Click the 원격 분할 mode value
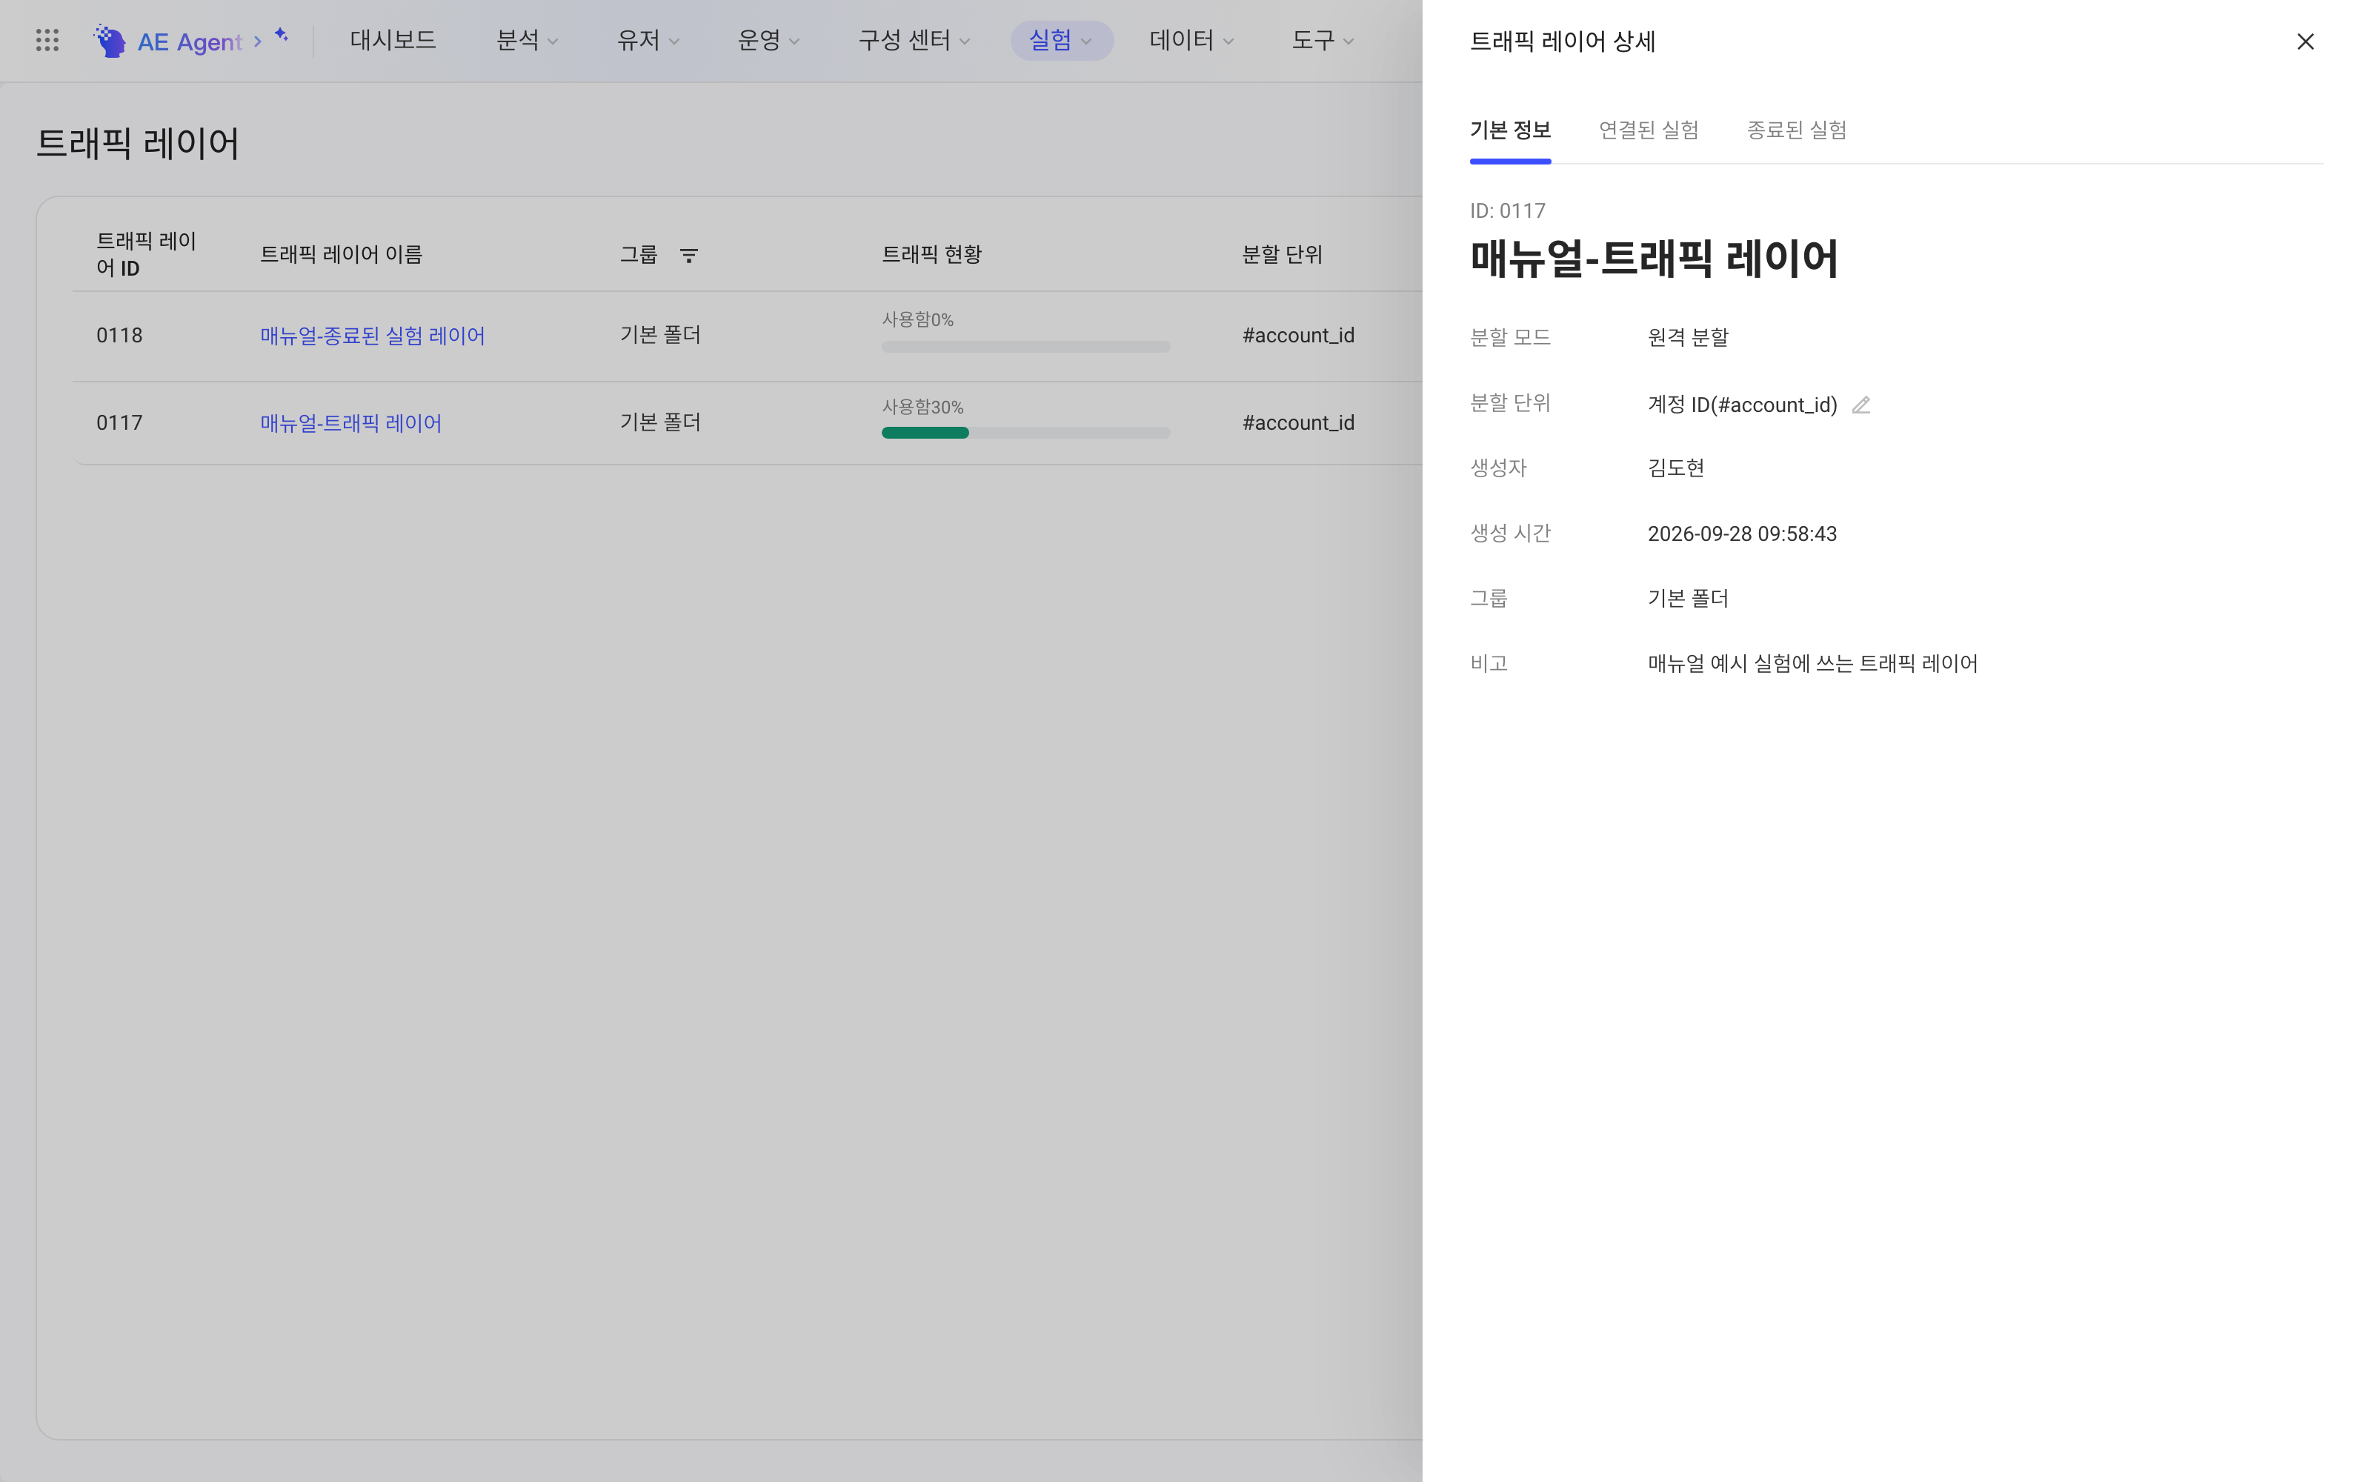This screenshot has width=2371, height=1482. 1688,337
